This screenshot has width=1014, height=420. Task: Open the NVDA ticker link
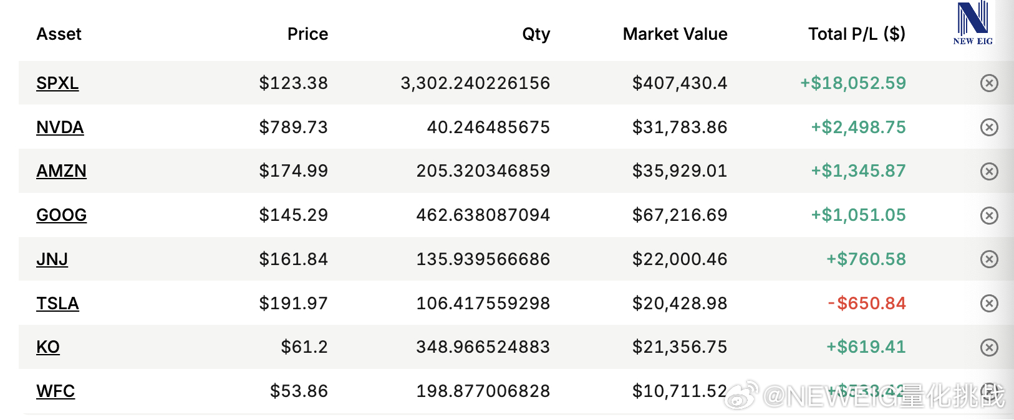[60, 127]
